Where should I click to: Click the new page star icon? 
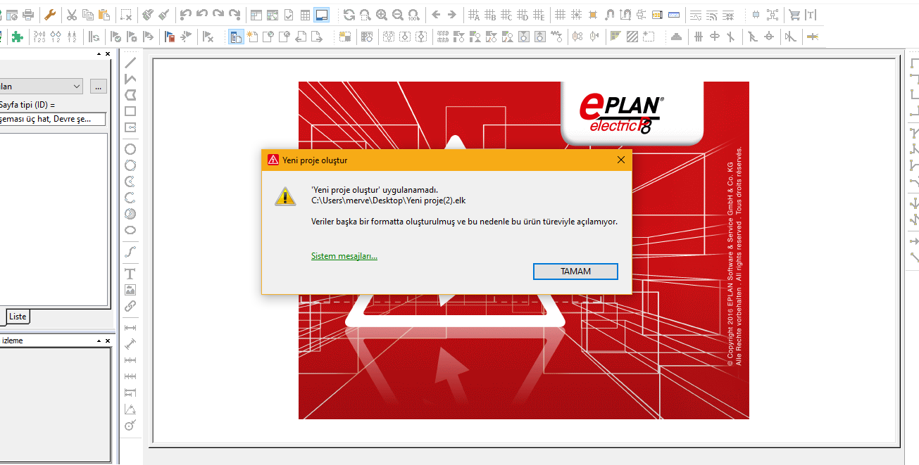point(252,37)
